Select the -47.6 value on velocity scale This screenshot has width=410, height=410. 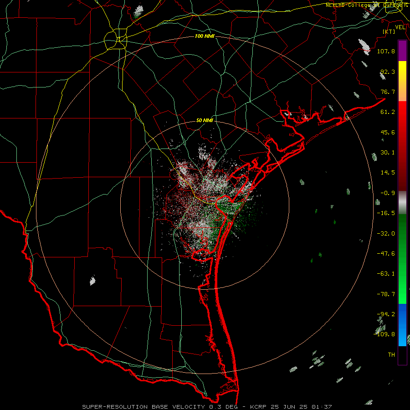click(x=386, y=254)
